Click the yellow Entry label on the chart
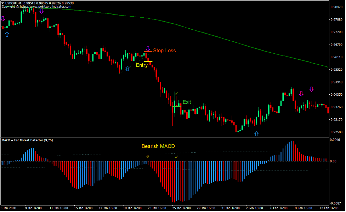The height and width of the screenshot is (212, 346). (x=141, y=65)
